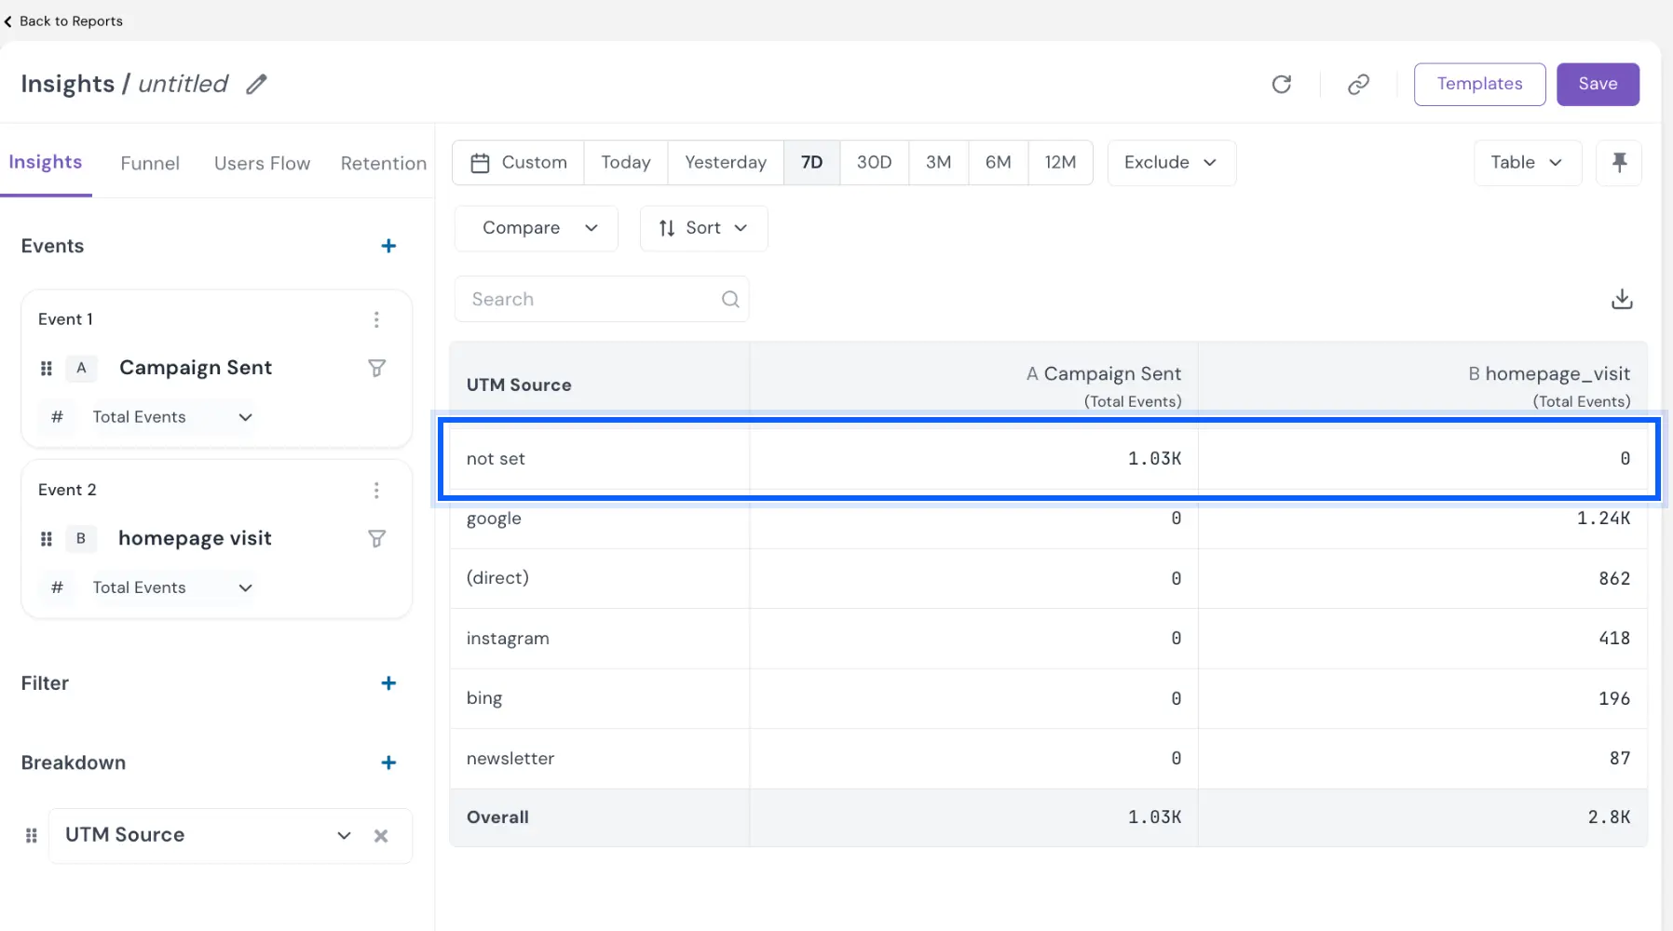Screen dimensions: 1673x931
Task: Open the Templates button
Action: click(1479, 85)
